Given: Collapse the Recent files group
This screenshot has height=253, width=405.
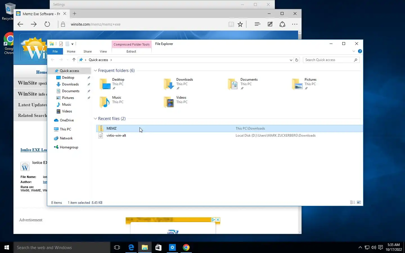Looking at the screenshot, I should (95, 119).
